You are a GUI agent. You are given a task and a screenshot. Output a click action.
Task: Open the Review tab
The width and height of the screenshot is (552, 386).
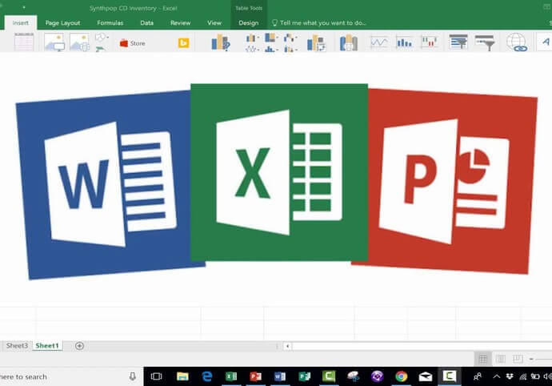tap(180, 23)
